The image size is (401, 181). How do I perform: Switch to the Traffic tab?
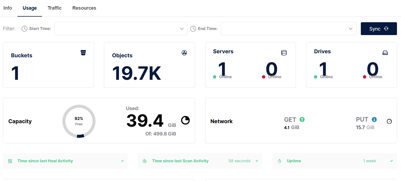pos(55,8)
